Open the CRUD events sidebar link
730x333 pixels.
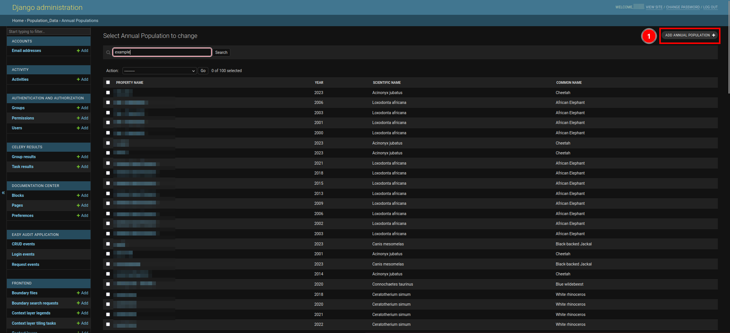tap(23, 244)
